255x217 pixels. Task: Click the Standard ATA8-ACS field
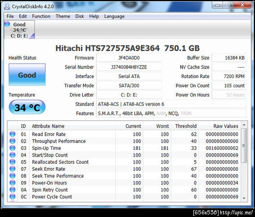coord(171,104)
